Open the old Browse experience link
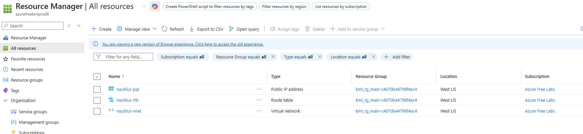 183,44
